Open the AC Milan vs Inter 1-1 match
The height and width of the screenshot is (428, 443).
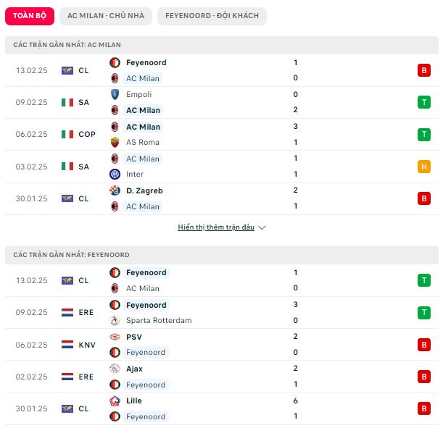point(222,167)
